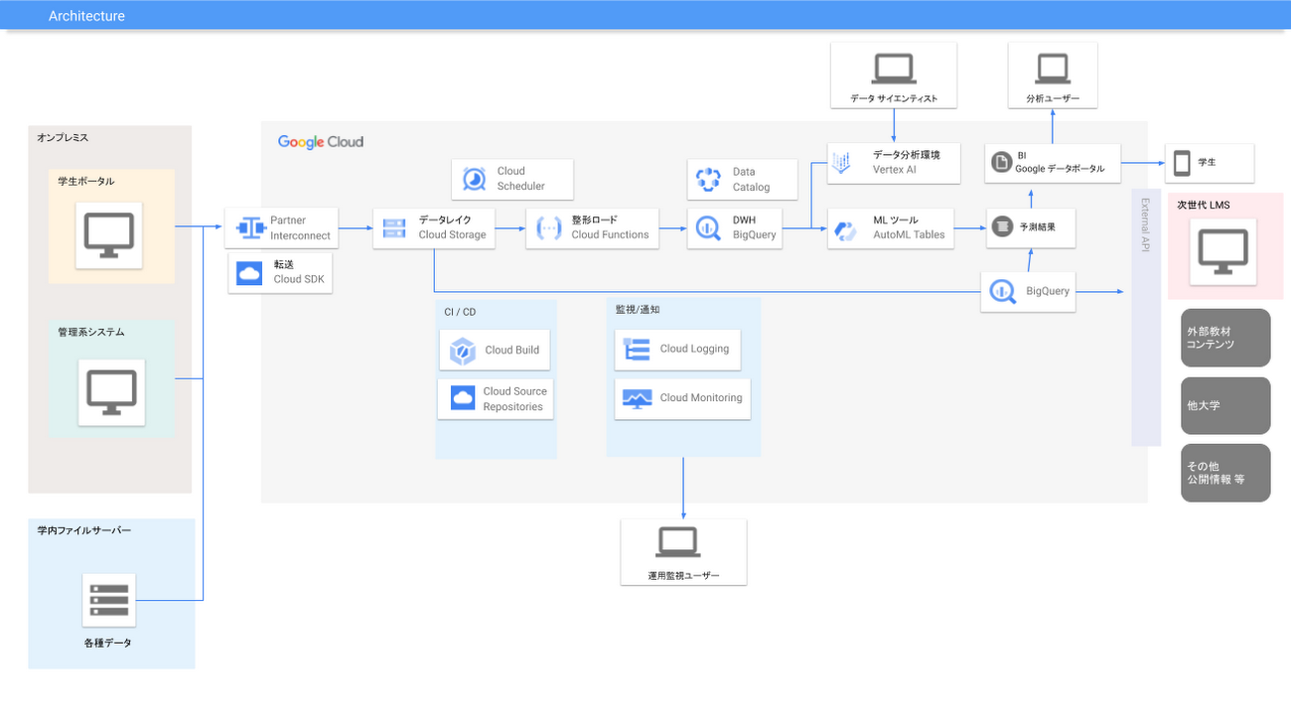1291x726 pixels.
Task: Click the Vertex AI icon
Action: pos(843,162)
